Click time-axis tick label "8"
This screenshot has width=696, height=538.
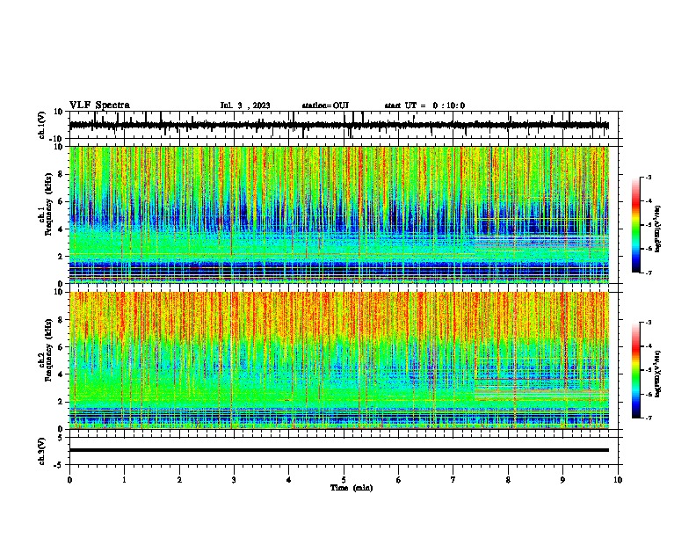508,480
